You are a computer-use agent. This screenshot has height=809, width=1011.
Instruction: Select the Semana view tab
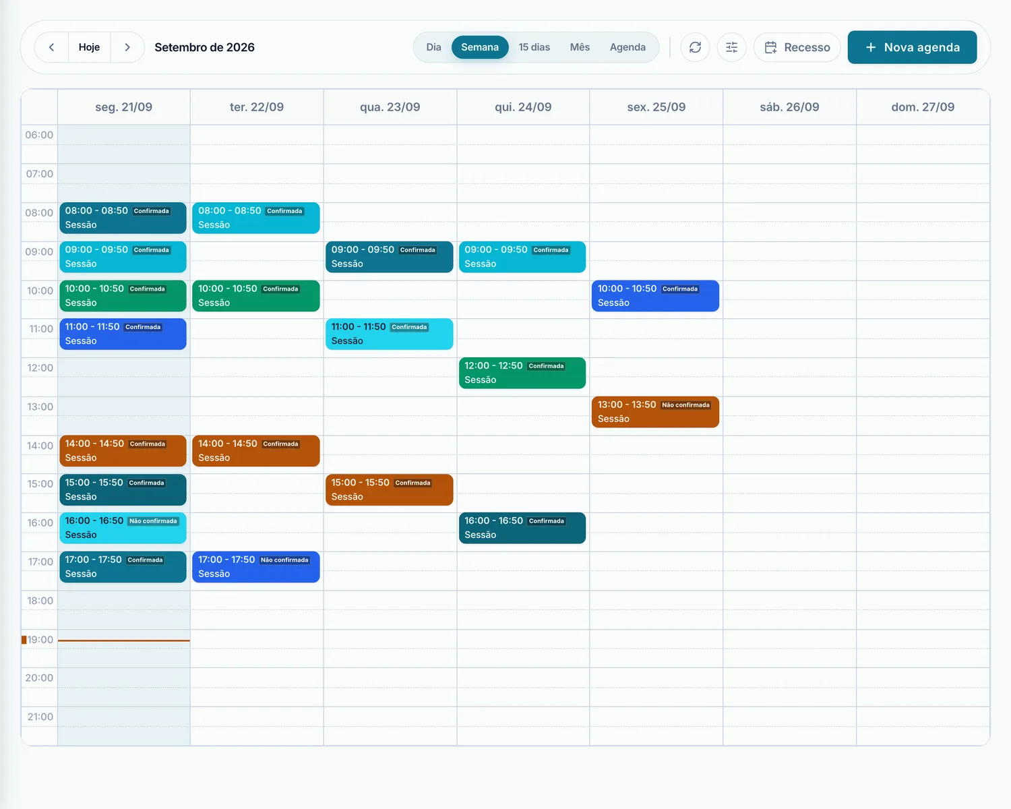pyautogui.click(x=480, y=47)
